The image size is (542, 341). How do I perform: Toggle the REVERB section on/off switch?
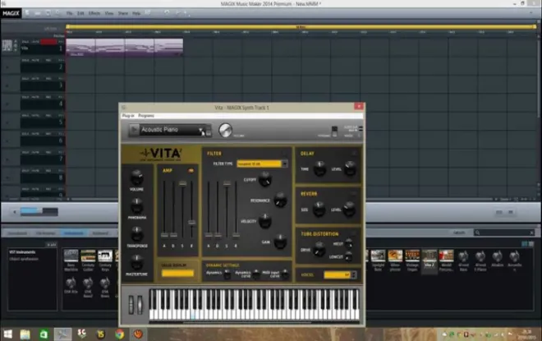pyautogui.click(x=353, y=193)
